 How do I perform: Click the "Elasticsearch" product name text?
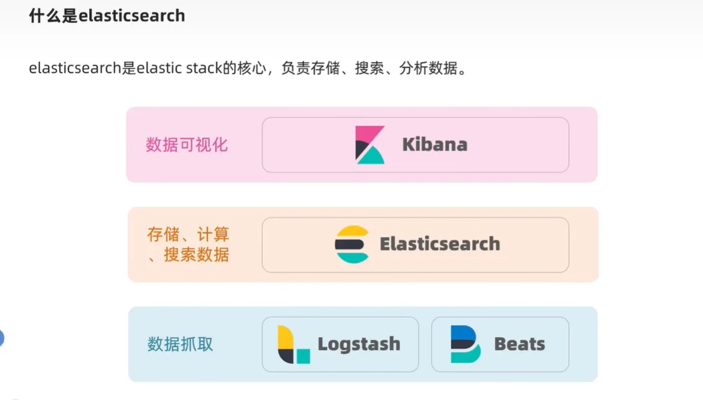tap(440, 244)
